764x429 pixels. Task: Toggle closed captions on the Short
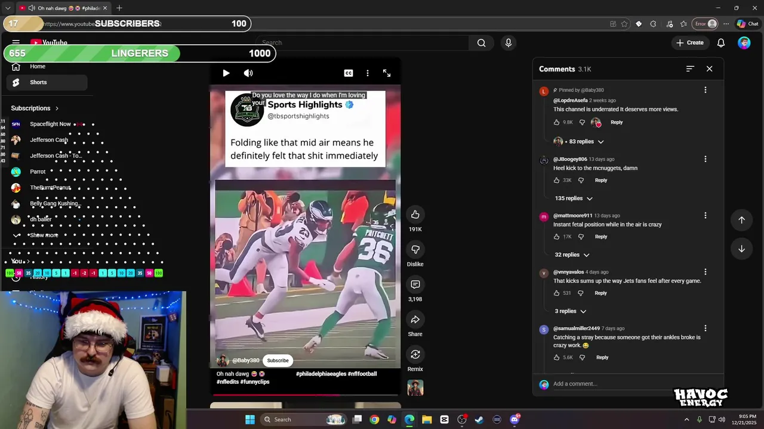(x=349, y=73)
